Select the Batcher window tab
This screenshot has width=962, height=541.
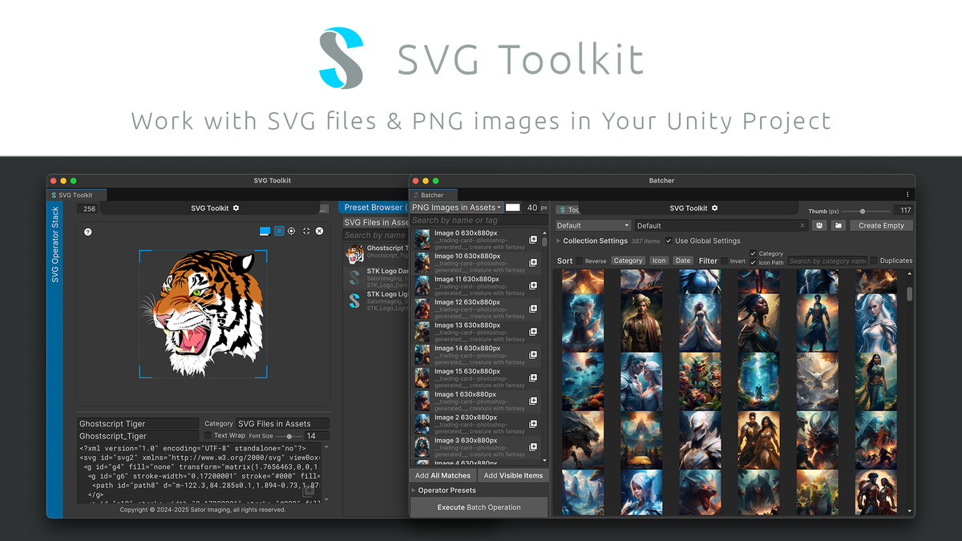click(432, 195)
